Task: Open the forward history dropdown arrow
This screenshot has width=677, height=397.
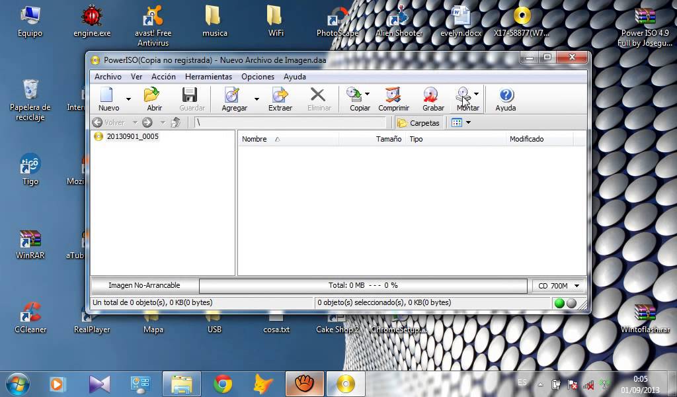Action: pos(163,122)
